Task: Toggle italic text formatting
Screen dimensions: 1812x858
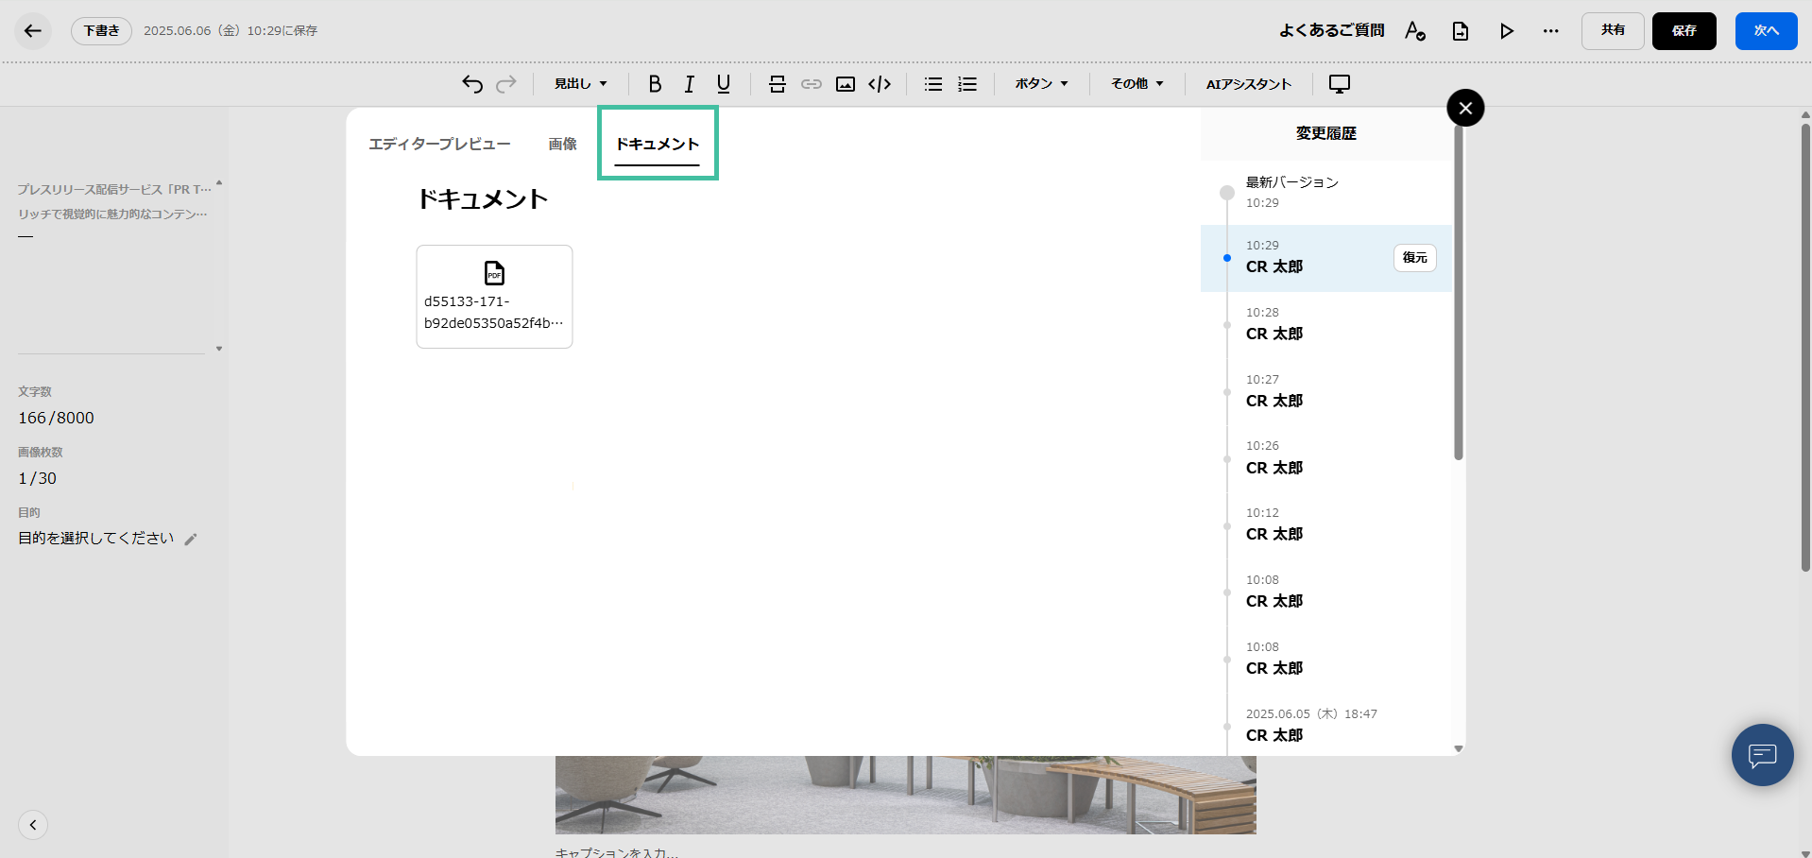Action: pyautogui.click(x=690, y=84)
